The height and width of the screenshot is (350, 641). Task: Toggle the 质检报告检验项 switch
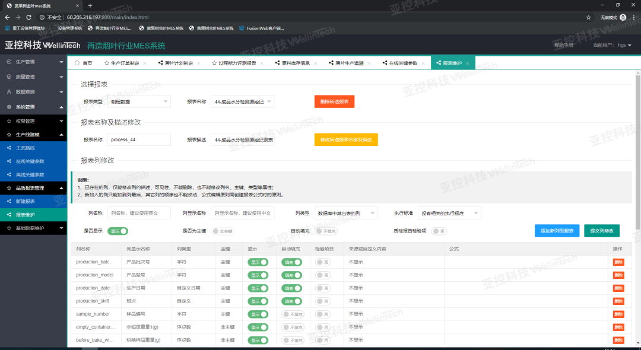click(x=439, y=231)
